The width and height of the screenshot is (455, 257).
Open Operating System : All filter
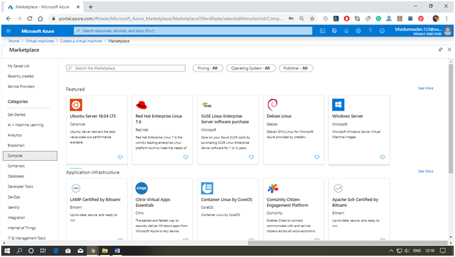[250, 68]
